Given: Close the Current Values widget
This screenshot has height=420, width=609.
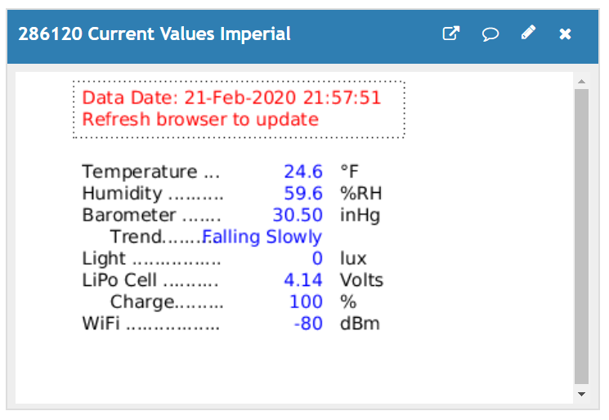Looking at the screenshot, I should (565, 34).
